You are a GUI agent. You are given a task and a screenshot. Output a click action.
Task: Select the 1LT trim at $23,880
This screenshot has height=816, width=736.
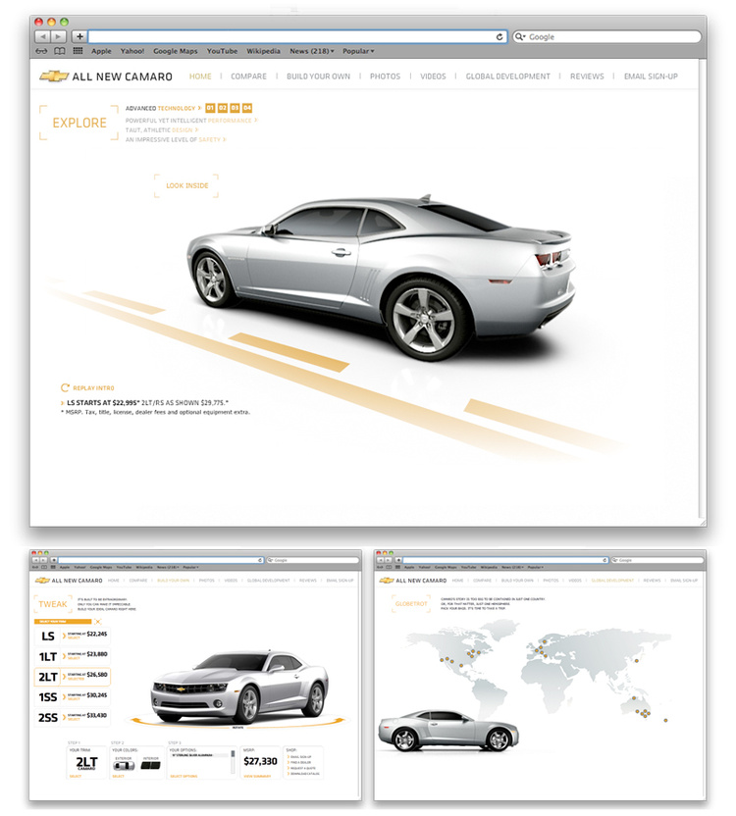pyautogui.click(x=73, y=656)
